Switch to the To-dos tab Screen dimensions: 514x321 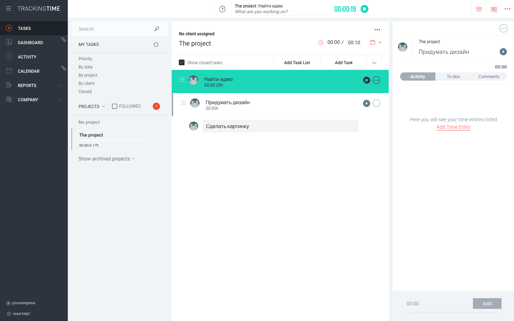tap(453, 77)
